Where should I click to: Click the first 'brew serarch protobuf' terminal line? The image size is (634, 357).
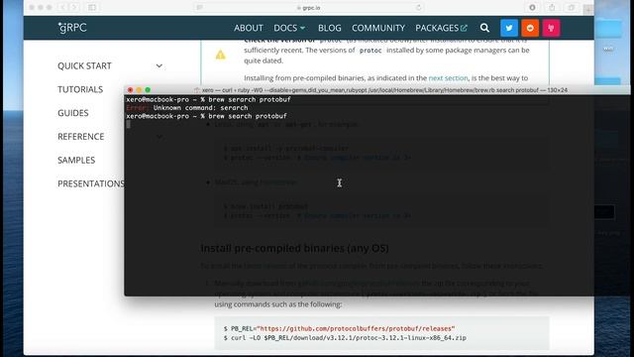(208, 99)
